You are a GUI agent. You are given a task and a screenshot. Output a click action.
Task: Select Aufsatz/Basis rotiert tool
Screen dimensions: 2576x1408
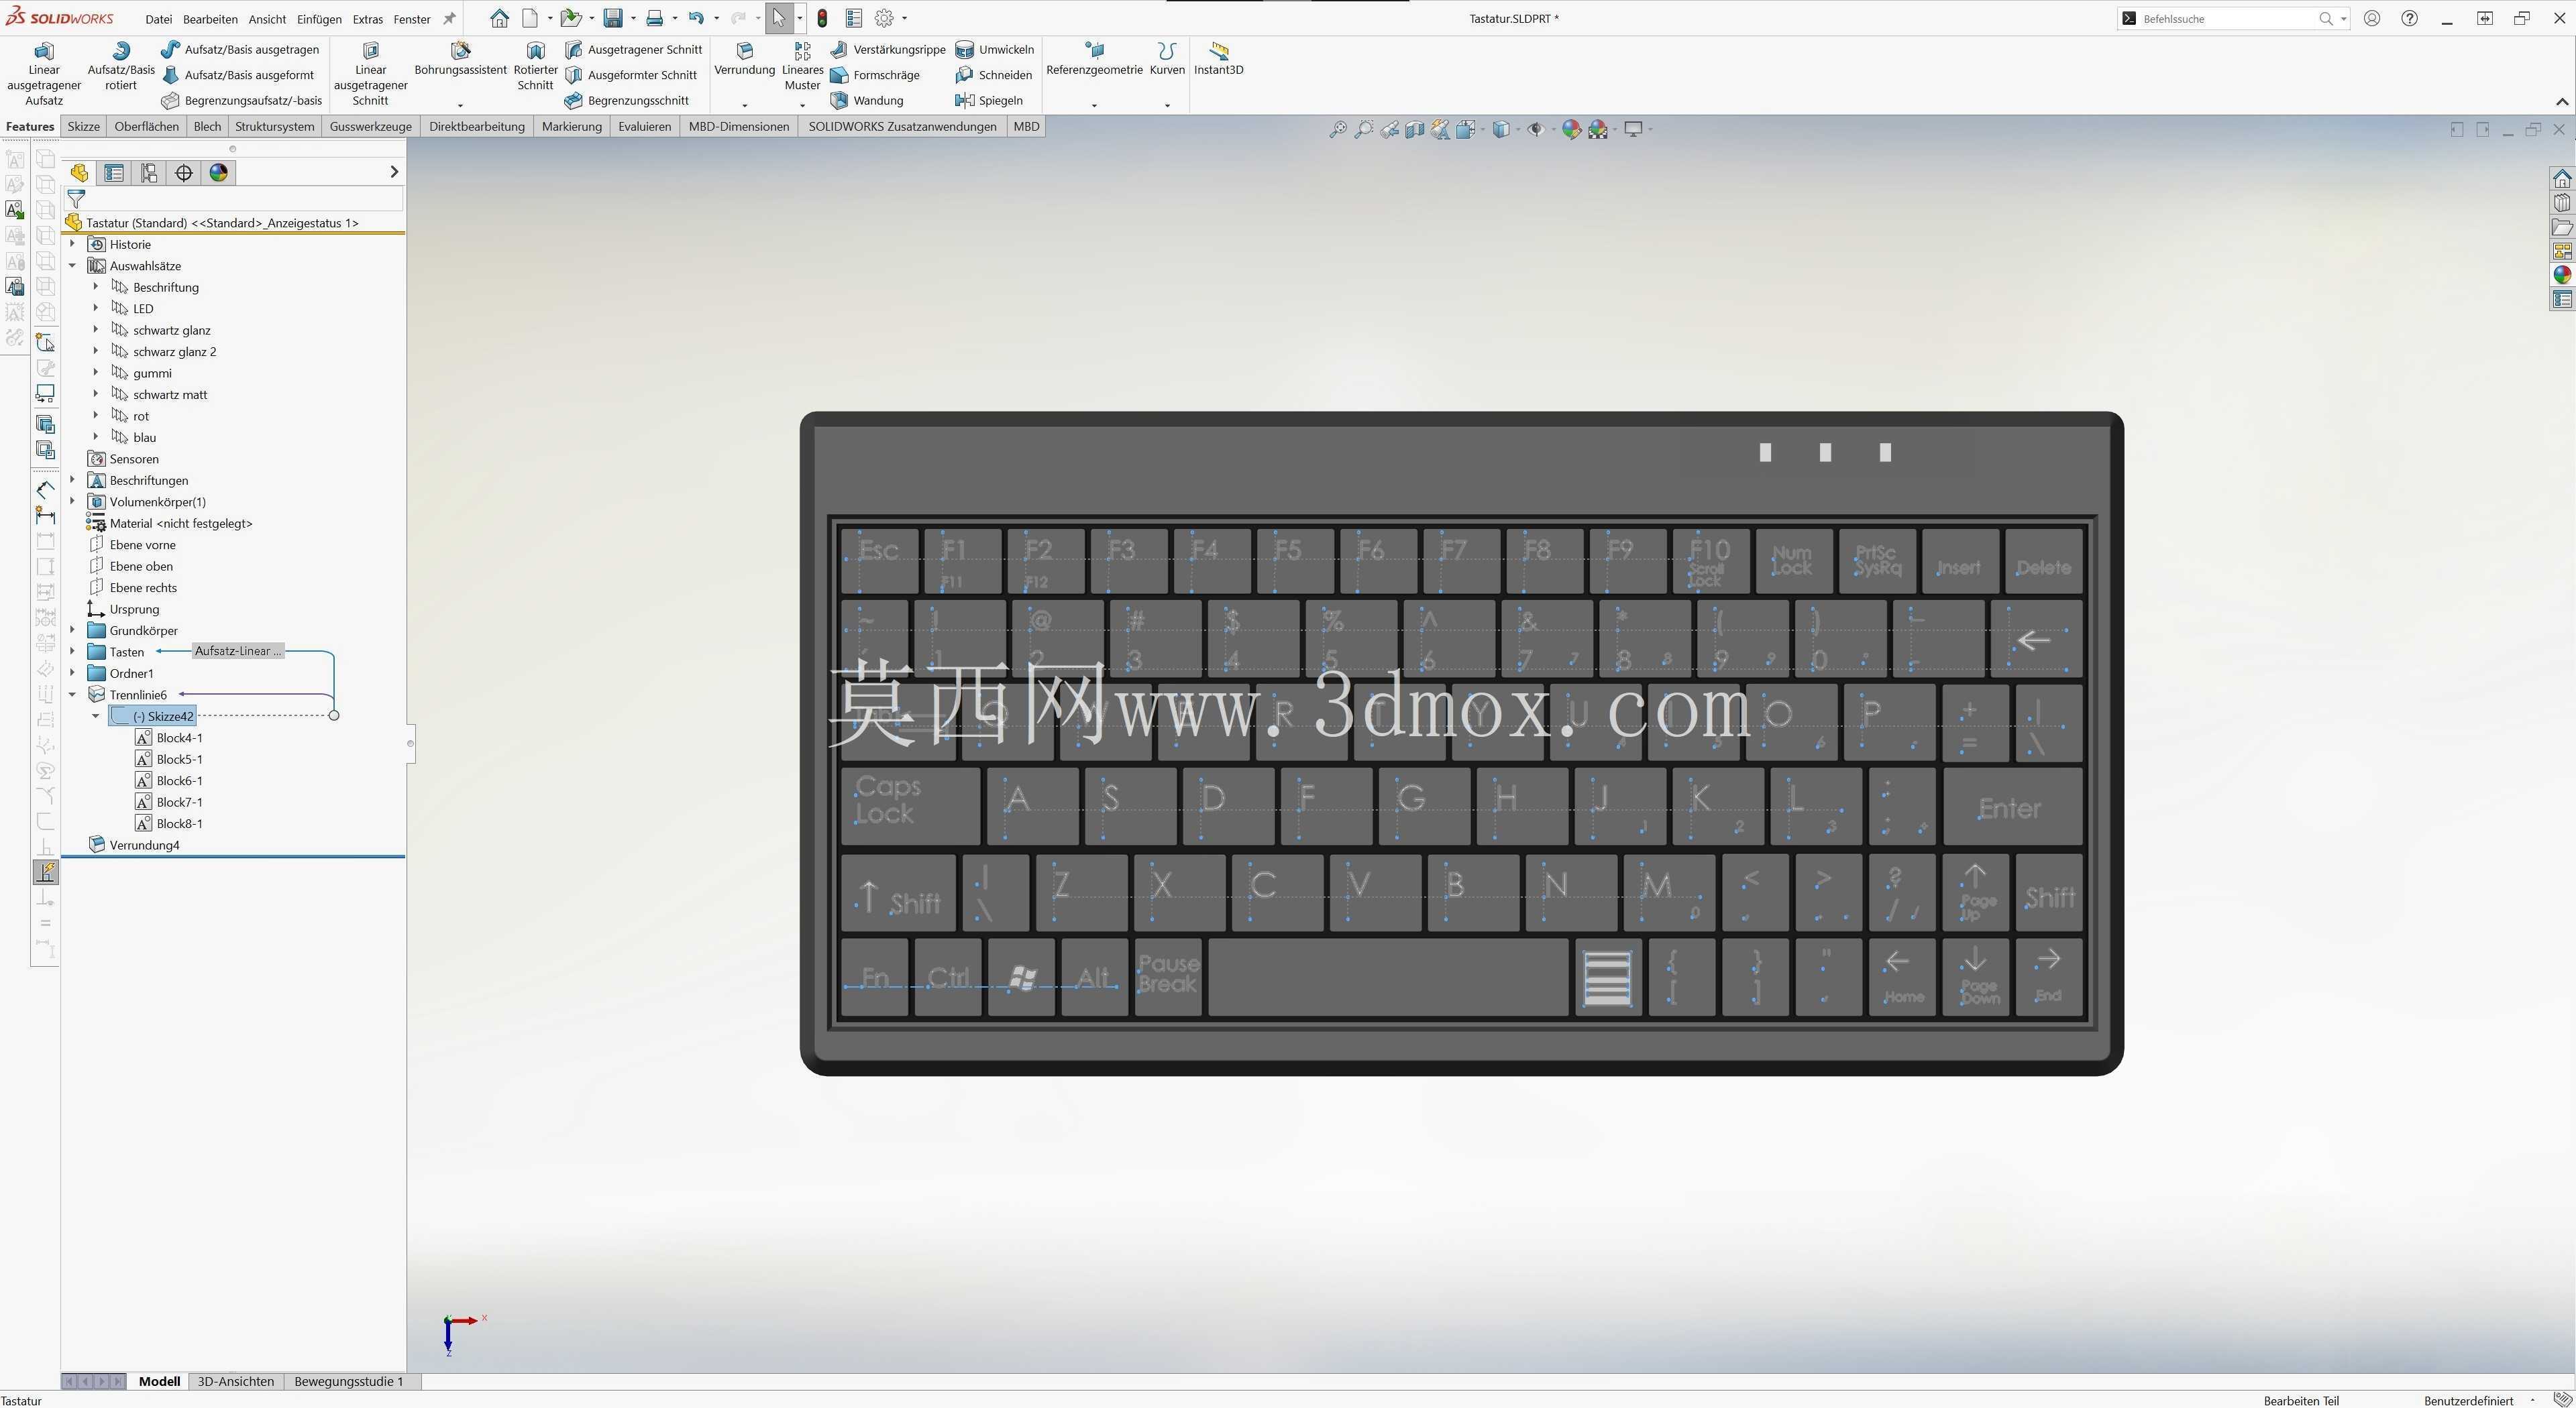pos(121,66)
